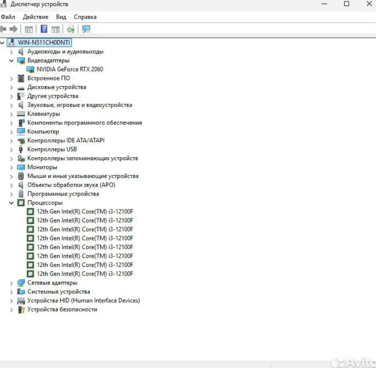376x368 pixels.
Task: Collapse the Видеоадаптеры category
Action: click(x=12, y=61)
